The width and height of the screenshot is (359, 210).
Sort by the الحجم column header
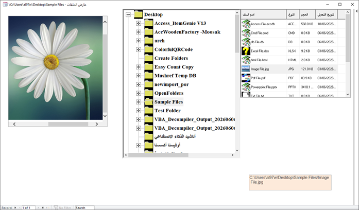point(307,14)
